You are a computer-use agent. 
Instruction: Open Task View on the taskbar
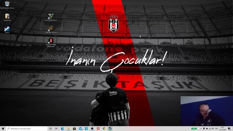click(x=56, y=128)
